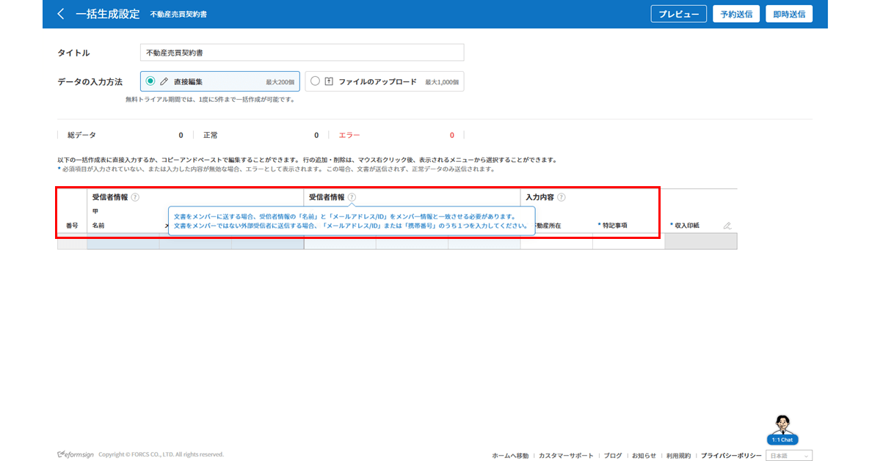Open the プライバシーポリシー footer link
This screenshot has height=461, width=872.
(x=731, y=455)
